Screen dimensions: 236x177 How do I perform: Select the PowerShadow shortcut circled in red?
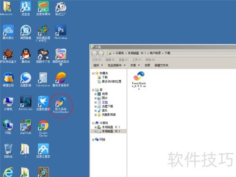[x=61, y=105]
